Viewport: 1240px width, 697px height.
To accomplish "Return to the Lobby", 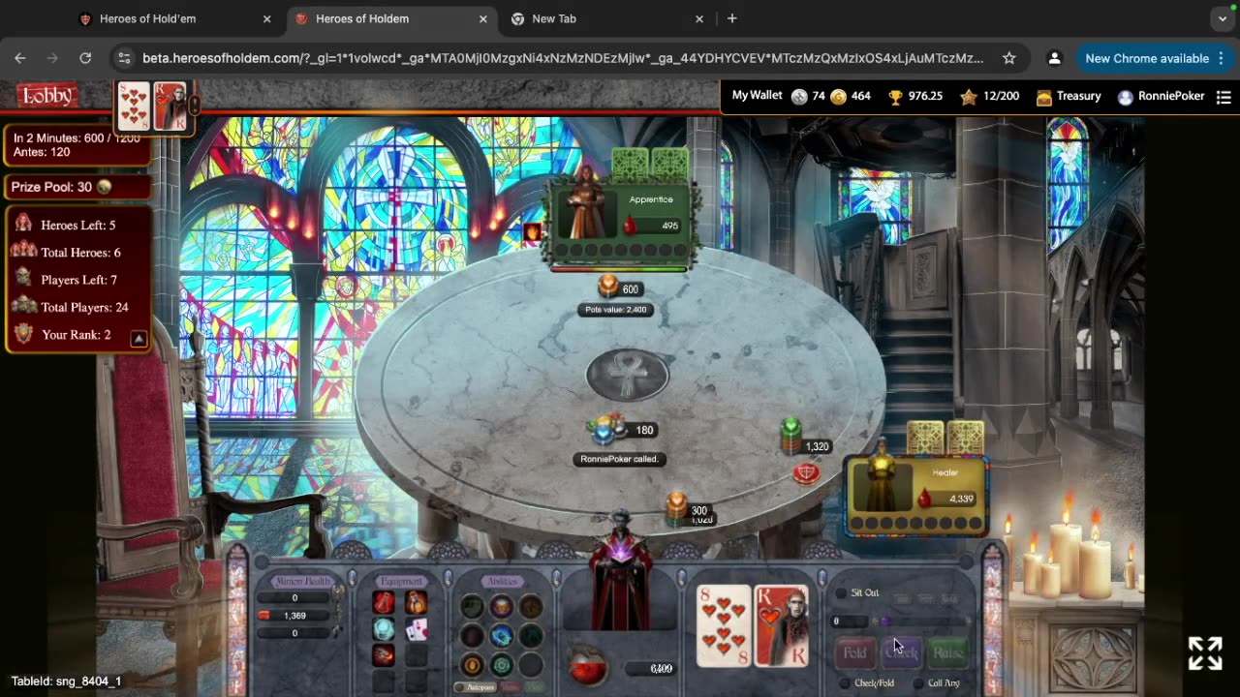I will tap(46, 95).
